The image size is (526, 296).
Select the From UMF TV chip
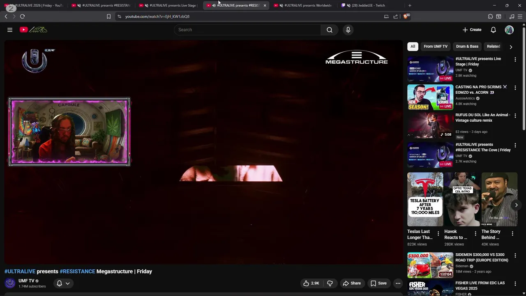point(436,46)
